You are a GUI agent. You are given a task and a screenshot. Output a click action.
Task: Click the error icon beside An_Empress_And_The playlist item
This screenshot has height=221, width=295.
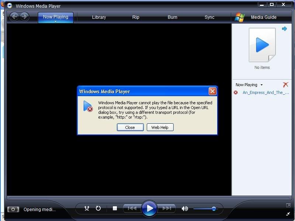236,92
